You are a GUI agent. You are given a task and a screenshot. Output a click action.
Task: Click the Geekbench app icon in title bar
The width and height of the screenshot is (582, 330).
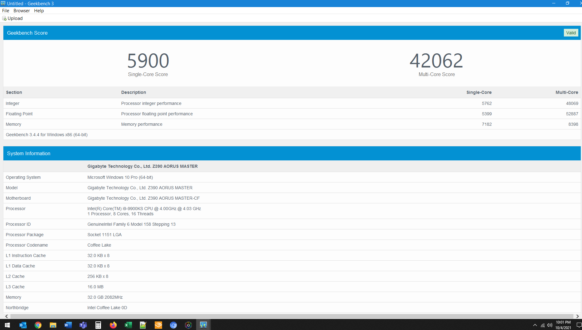(x=3, y=3)
